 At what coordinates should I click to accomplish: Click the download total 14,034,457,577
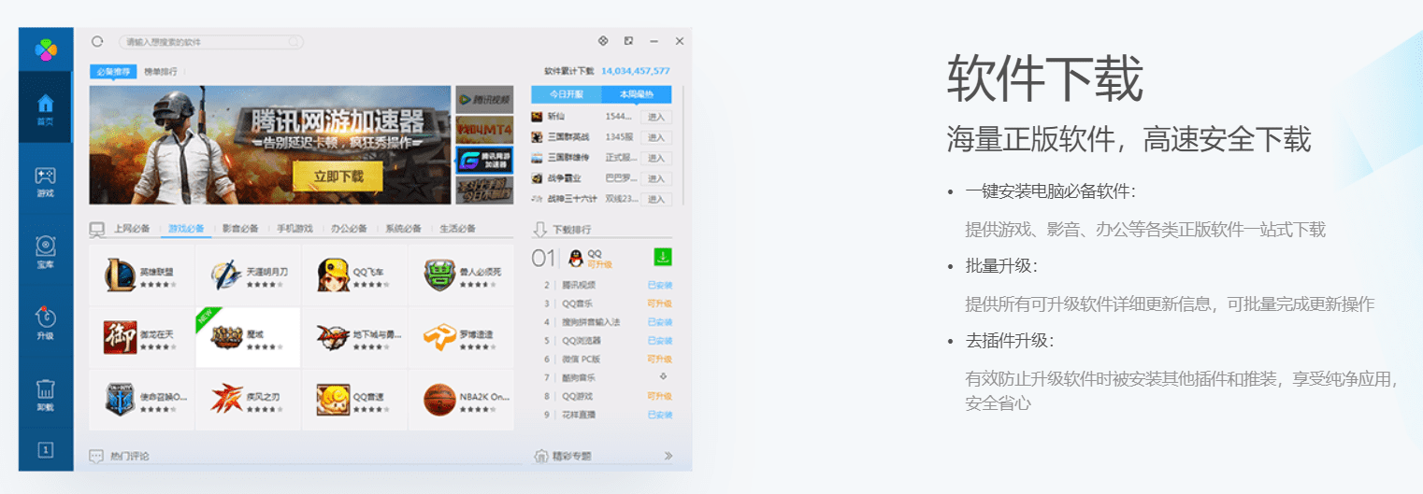[636, 71]
